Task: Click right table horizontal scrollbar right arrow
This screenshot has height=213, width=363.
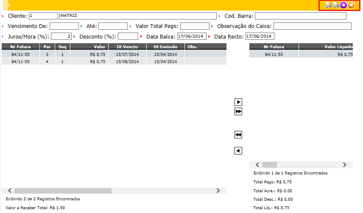Action: [x=344, y=165]
